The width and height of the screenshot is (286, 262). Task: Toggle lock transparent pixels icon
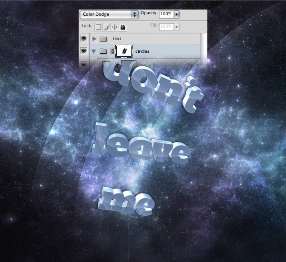pyautogui.click(x=99, y=27)
